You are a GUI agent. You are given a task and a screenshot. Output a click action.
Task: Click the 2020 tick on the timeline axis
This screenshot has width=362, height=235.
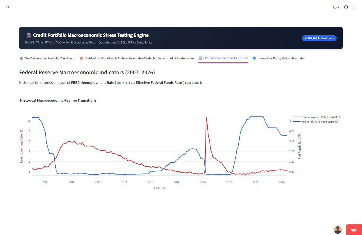click(203, 182)
